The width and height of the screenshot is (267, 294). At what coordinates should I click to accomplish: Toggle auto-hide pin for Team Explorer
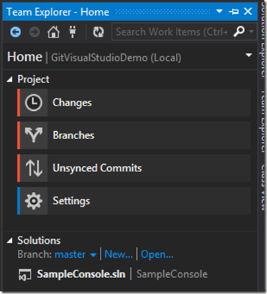[233, 11]
